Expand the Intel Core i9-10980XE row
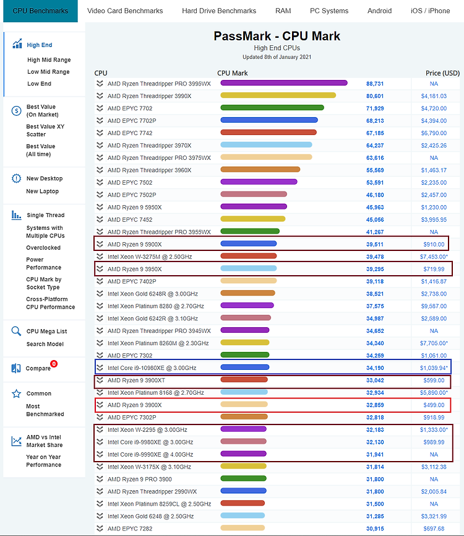The width and height of the screenshot is (464, 536). [100, 368]
